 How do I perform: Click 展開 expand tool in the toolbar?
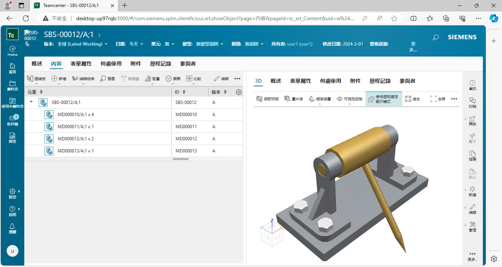click(x=173, y=79)
